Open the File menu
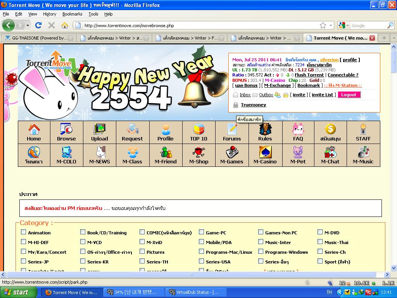Viewport: 397px width, 298px height. click(x=6, y=14)
